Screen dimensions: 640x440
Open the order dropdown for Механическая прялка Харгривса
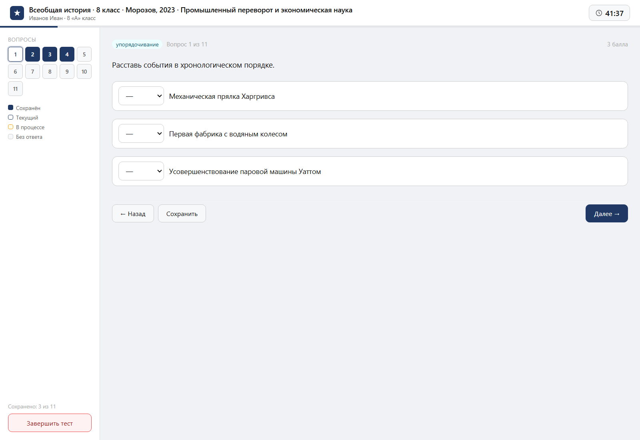141,96
